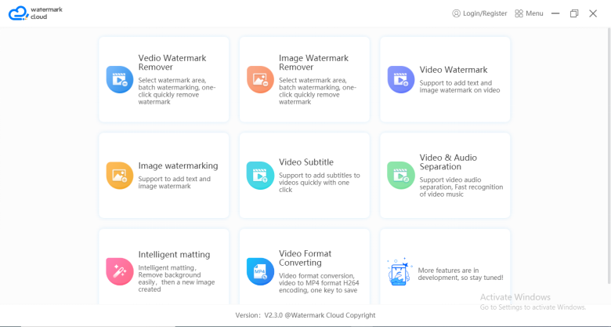Click the four-squares Menu icon
Image resolution: width=611 pixels, height=327 pixels.
(x=519, y=13)
